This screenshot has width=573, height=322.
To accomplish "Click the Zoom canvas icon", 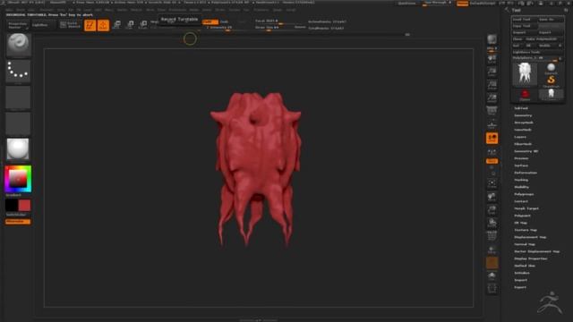I will (492, 72).
